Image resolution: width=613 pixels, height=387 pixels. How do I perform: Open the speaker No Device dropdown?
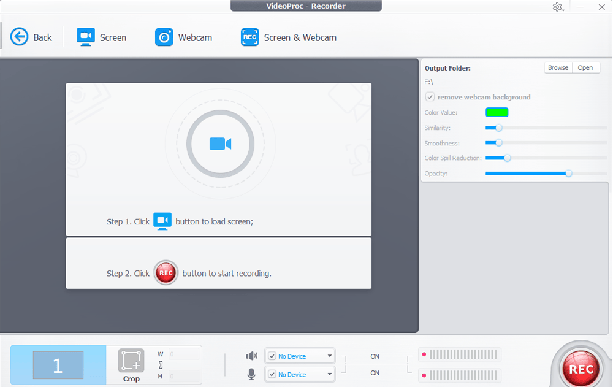(x=329, y=356)
